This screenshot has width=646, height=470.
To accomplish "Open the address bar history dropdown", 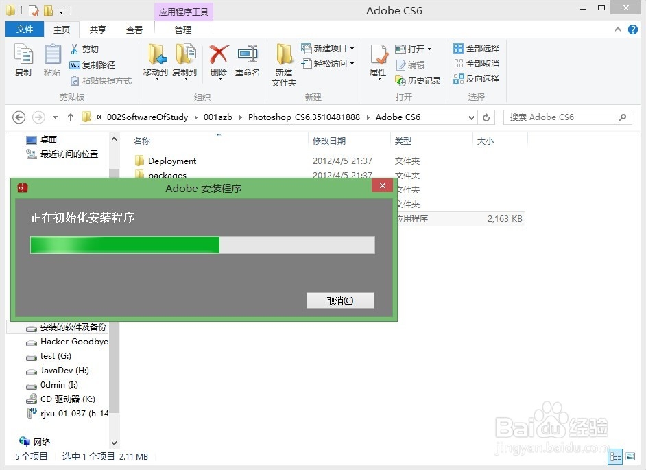I will [471, 117].
